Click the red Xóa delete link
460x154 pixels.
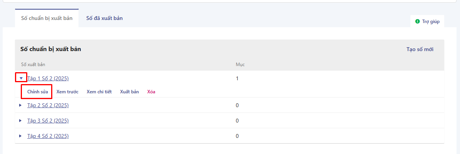point(151,92)
